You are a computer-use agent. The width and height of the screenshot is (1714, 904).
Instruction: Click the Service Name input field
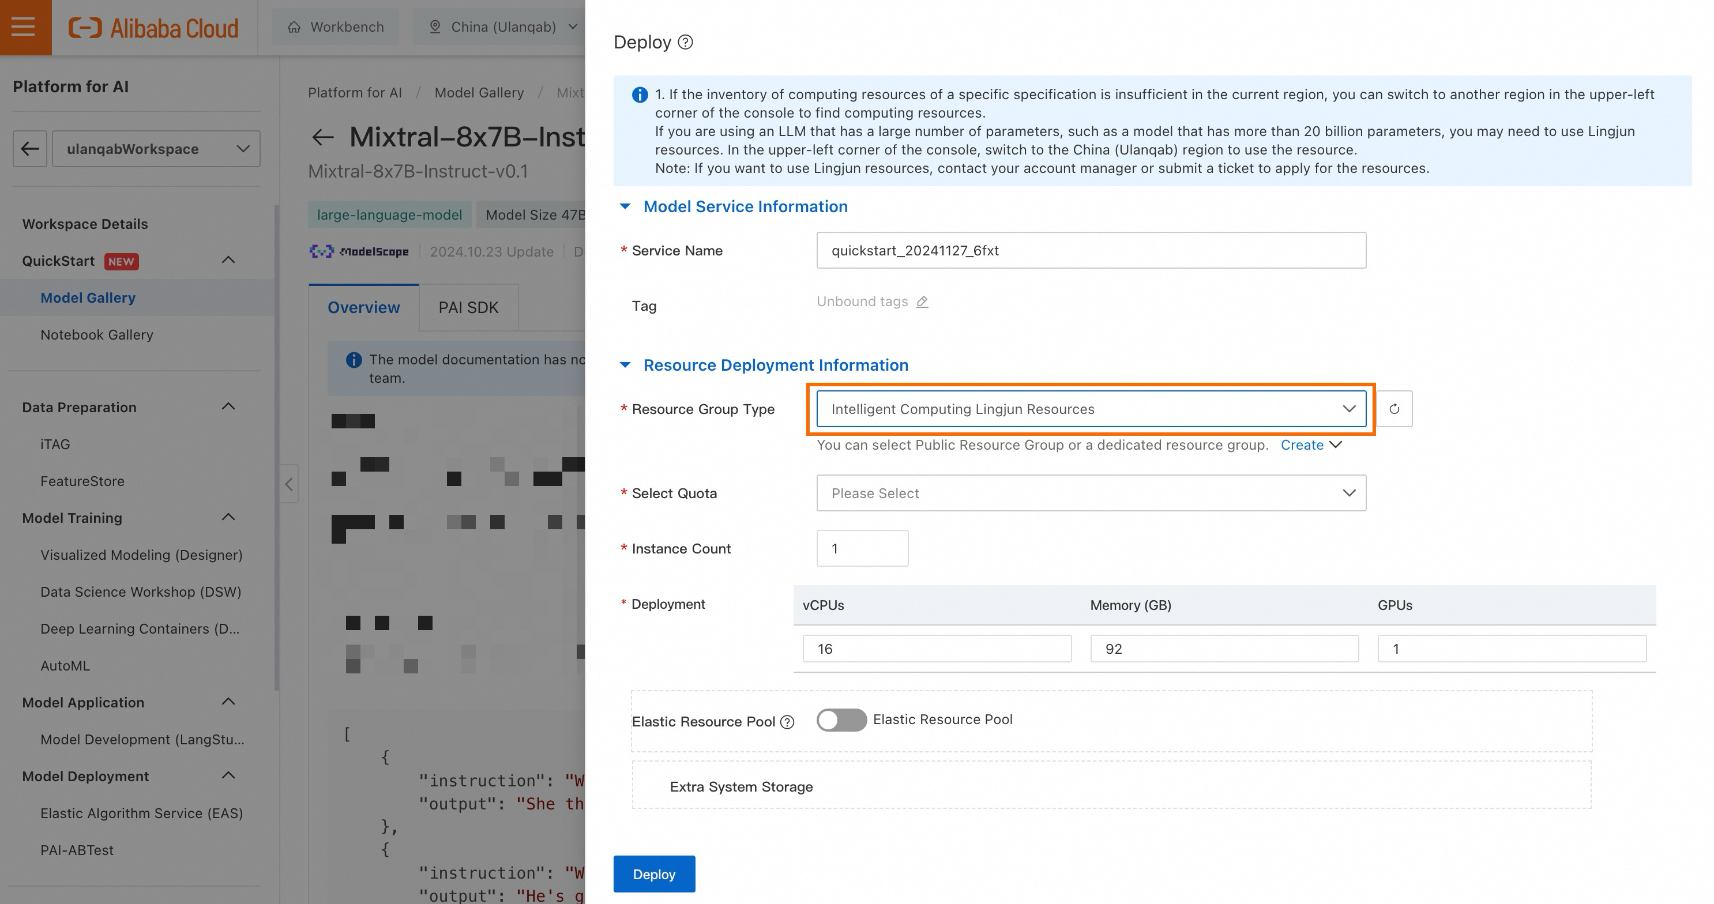1091,250
